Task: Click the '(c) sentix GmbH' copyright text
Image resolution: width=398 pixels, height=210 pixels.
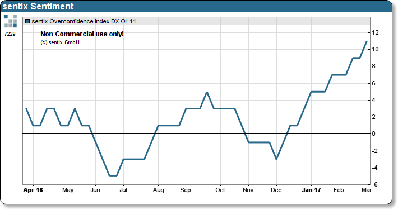Action: 60,42
